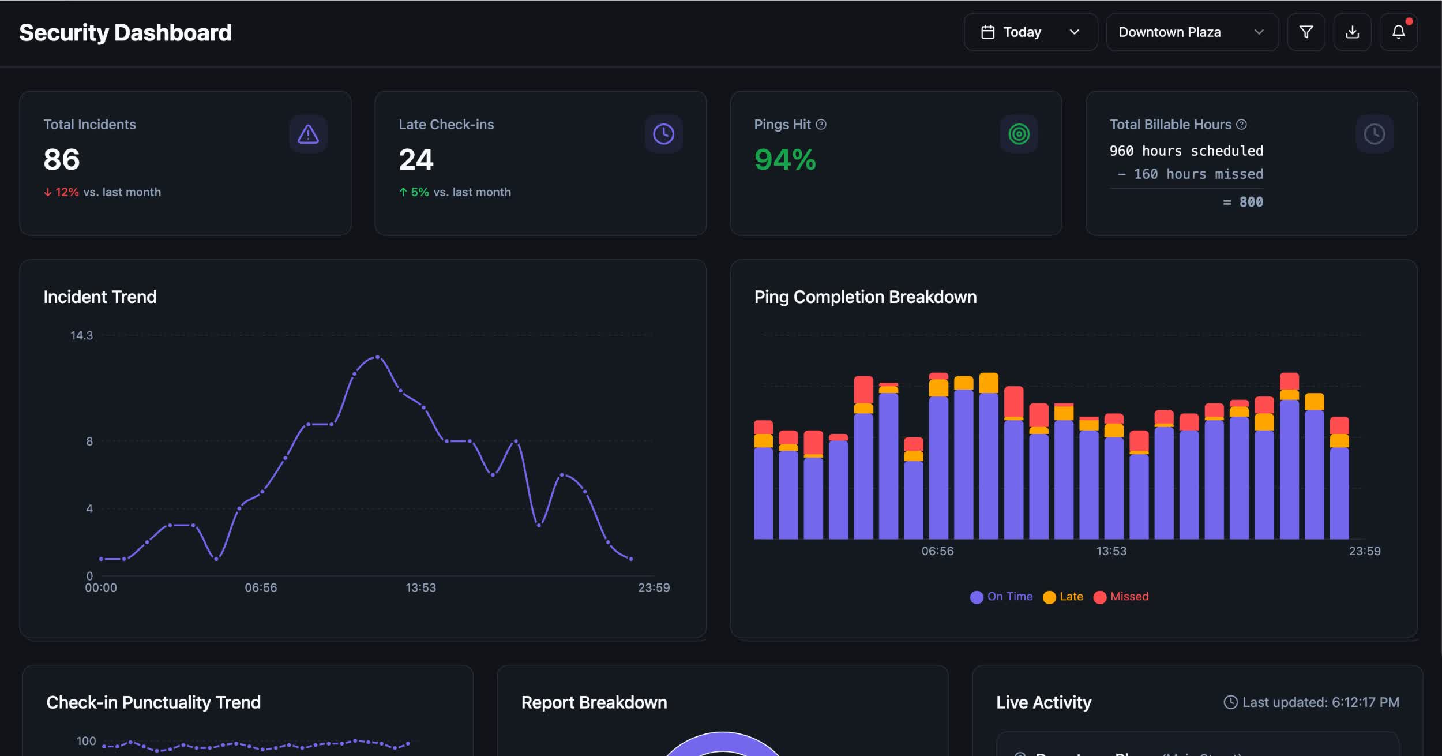Image resolution: width=1442 pixels, height=756 pixels.
Task: Open the Downtown Plaza location dropdown
Action: 1192,32
